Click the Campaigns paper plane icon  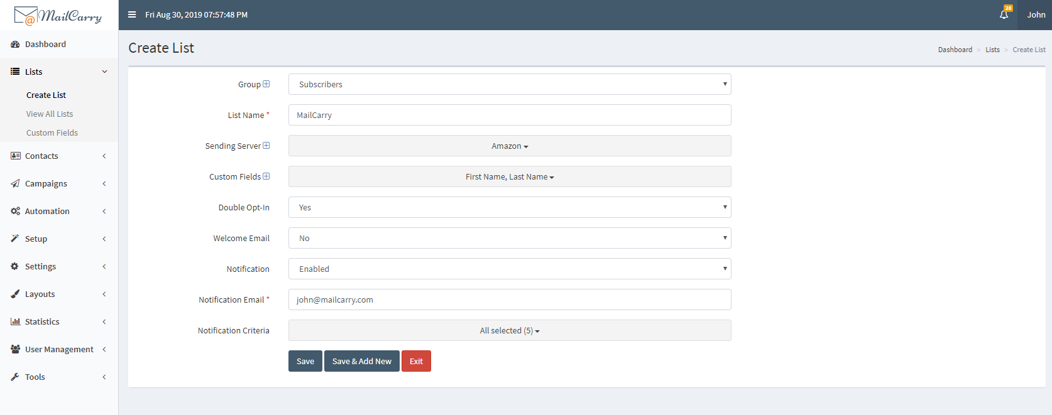pos(15,183)
